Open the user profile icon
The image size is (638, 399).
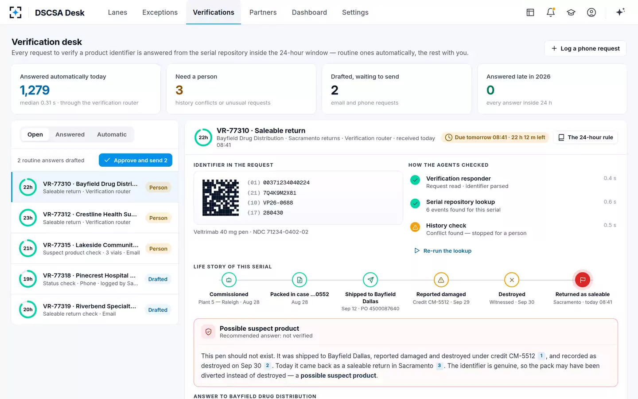[591, 12]
